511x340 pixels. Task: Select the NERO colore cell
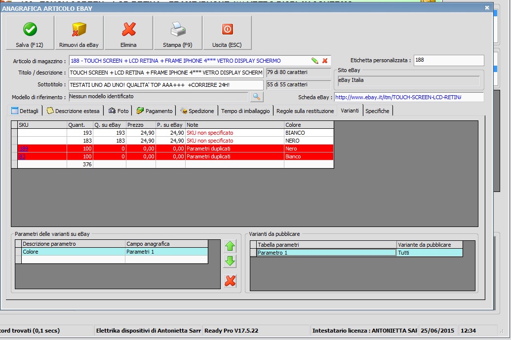tap(309, 141)
